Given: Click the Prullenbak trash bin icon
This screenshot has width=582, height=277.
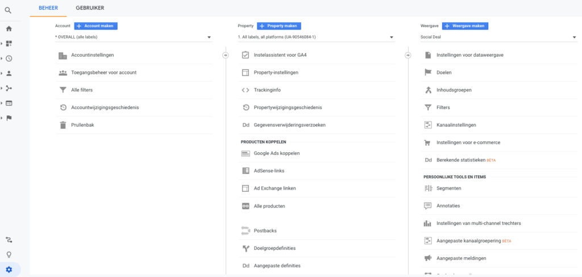Looking at the screenshot, I should pos(63,125).
